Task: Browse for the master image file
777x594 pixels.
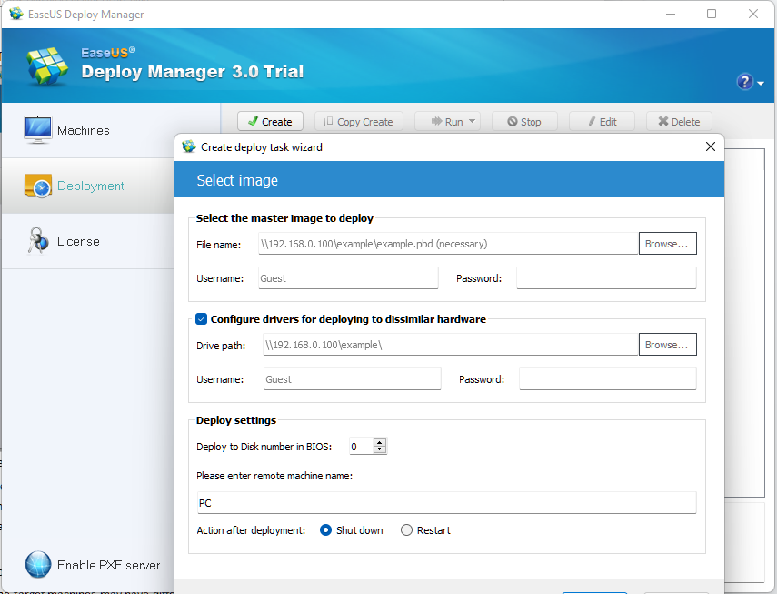Action: [x=667, y=244]
